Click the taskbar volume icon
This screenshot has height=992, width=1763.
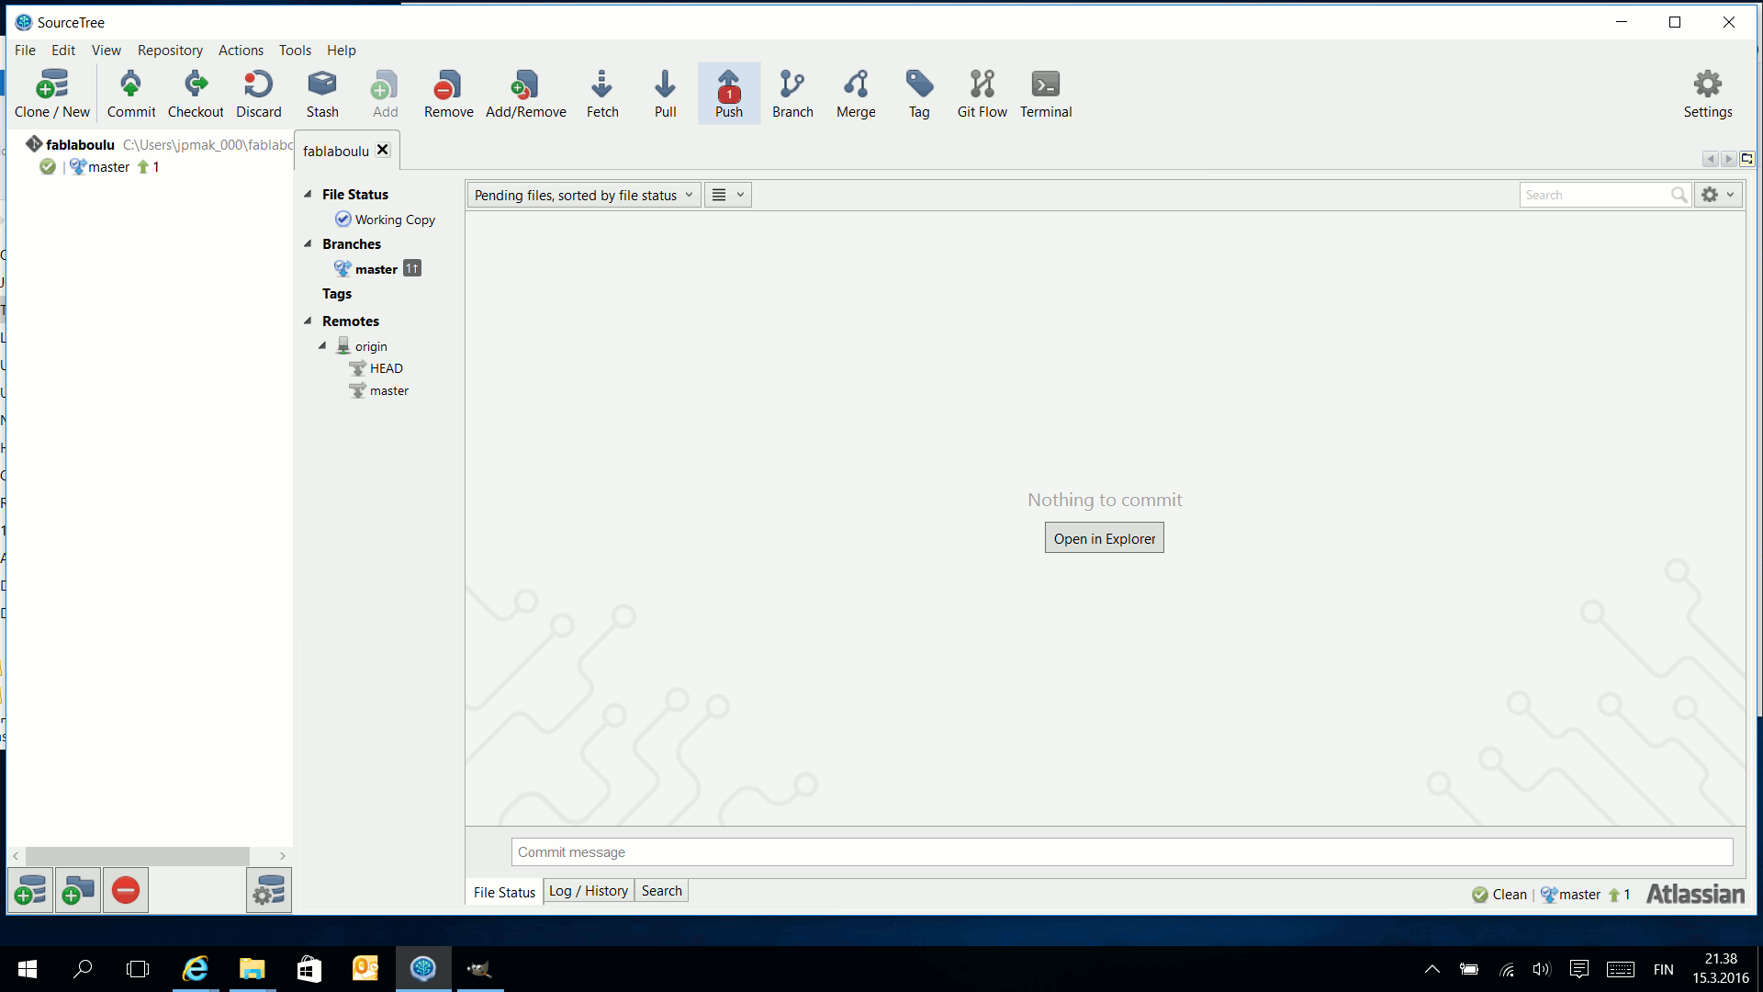[1542, 969]
